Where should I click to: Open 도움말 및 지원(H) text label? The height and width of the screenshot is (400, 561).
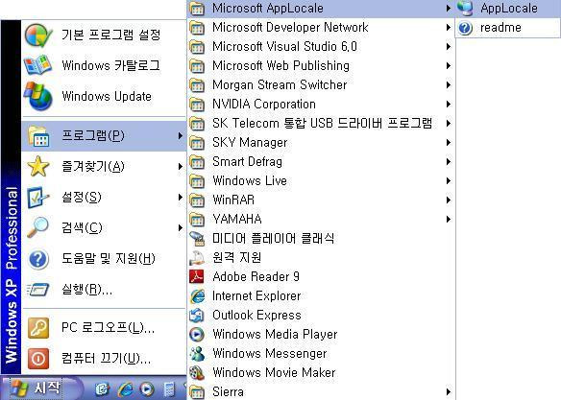point(108,259)
